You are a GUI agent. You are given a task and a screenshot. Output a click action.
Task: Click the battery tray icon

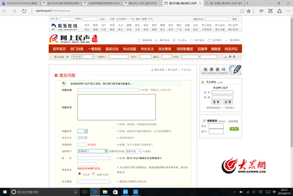241,192
